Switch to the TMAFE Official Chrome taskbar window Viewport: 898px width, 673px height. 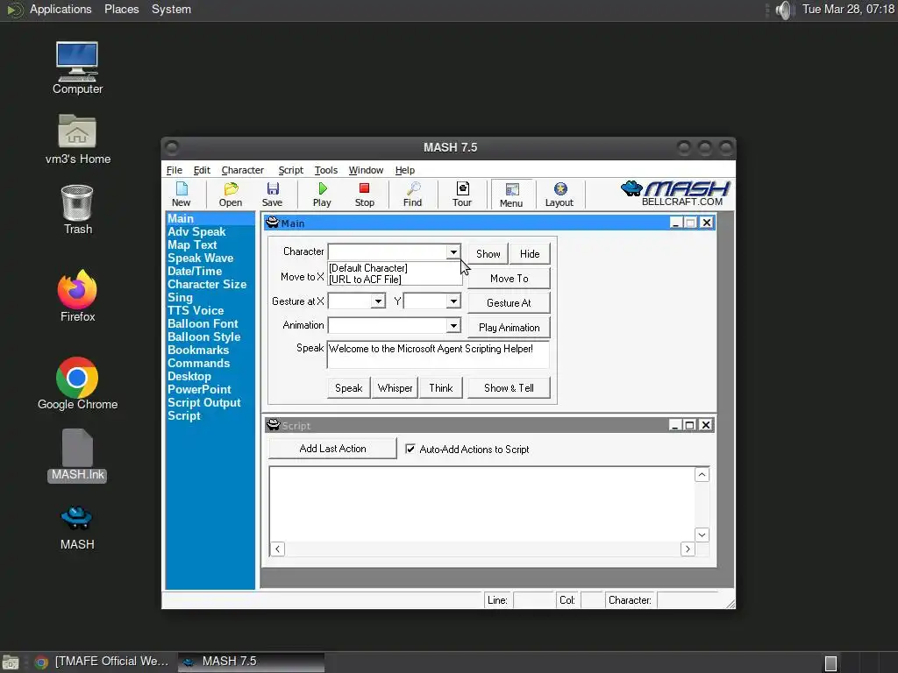(102, 662)
